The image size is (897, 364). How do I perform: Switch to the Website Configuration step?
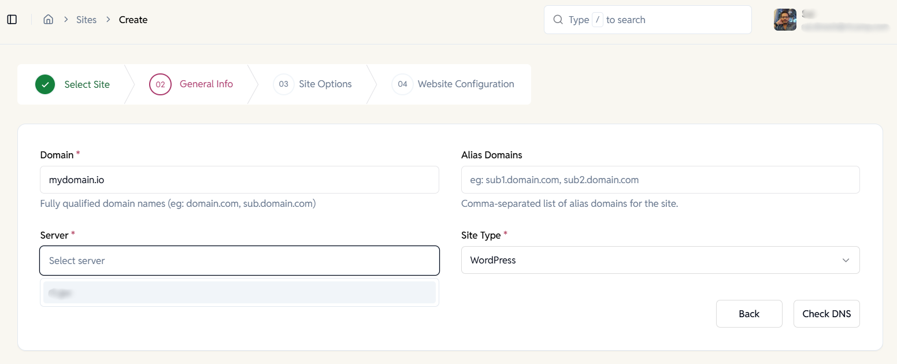pyautogui.click(x=466, y=84)
